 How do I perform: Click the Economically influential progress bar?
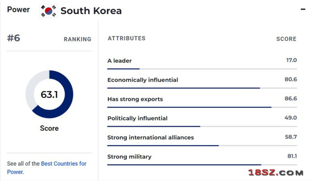tap(202, 88)
